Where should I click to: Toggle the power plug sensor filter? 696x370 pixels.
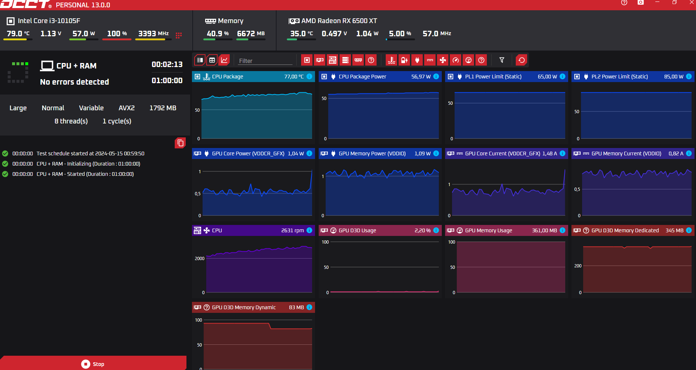pyautogui.click(x=417, y=60)
